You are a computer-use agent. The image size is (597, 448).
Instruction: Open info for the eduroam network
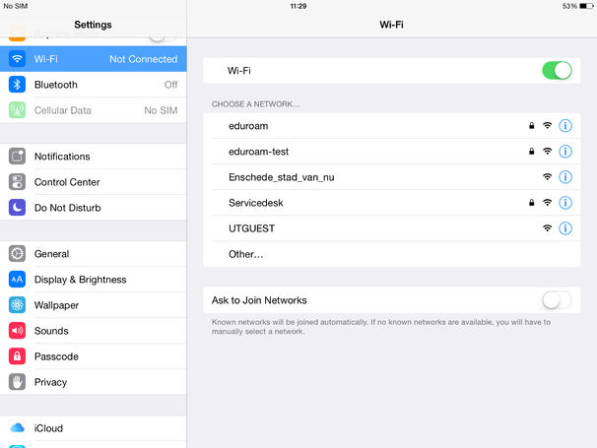pos(565,126)
